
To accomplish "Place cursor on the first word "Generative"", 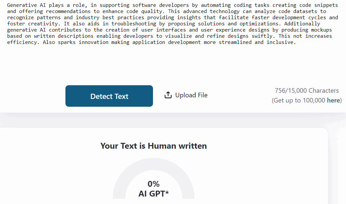I will (22, 5).
